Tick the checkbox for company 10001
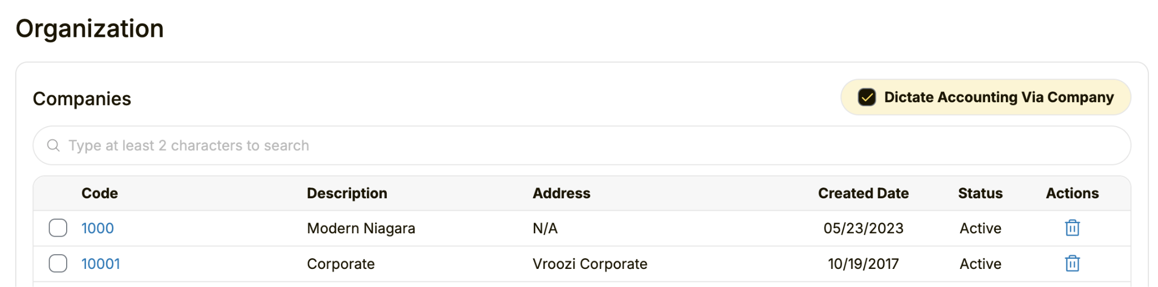The height and width of the screenshot is (287, 1158). pos(58,264)
